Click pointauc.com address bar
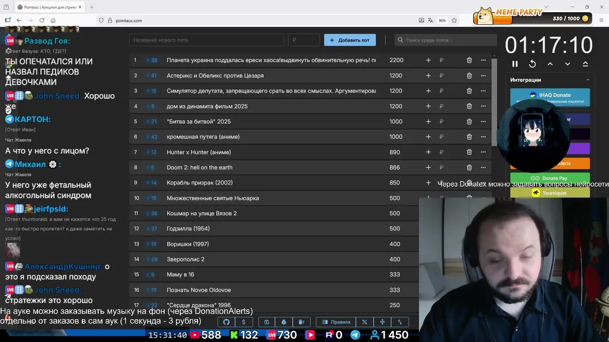The width and height of the screenshot is (609, 342). tap(257, 20)
